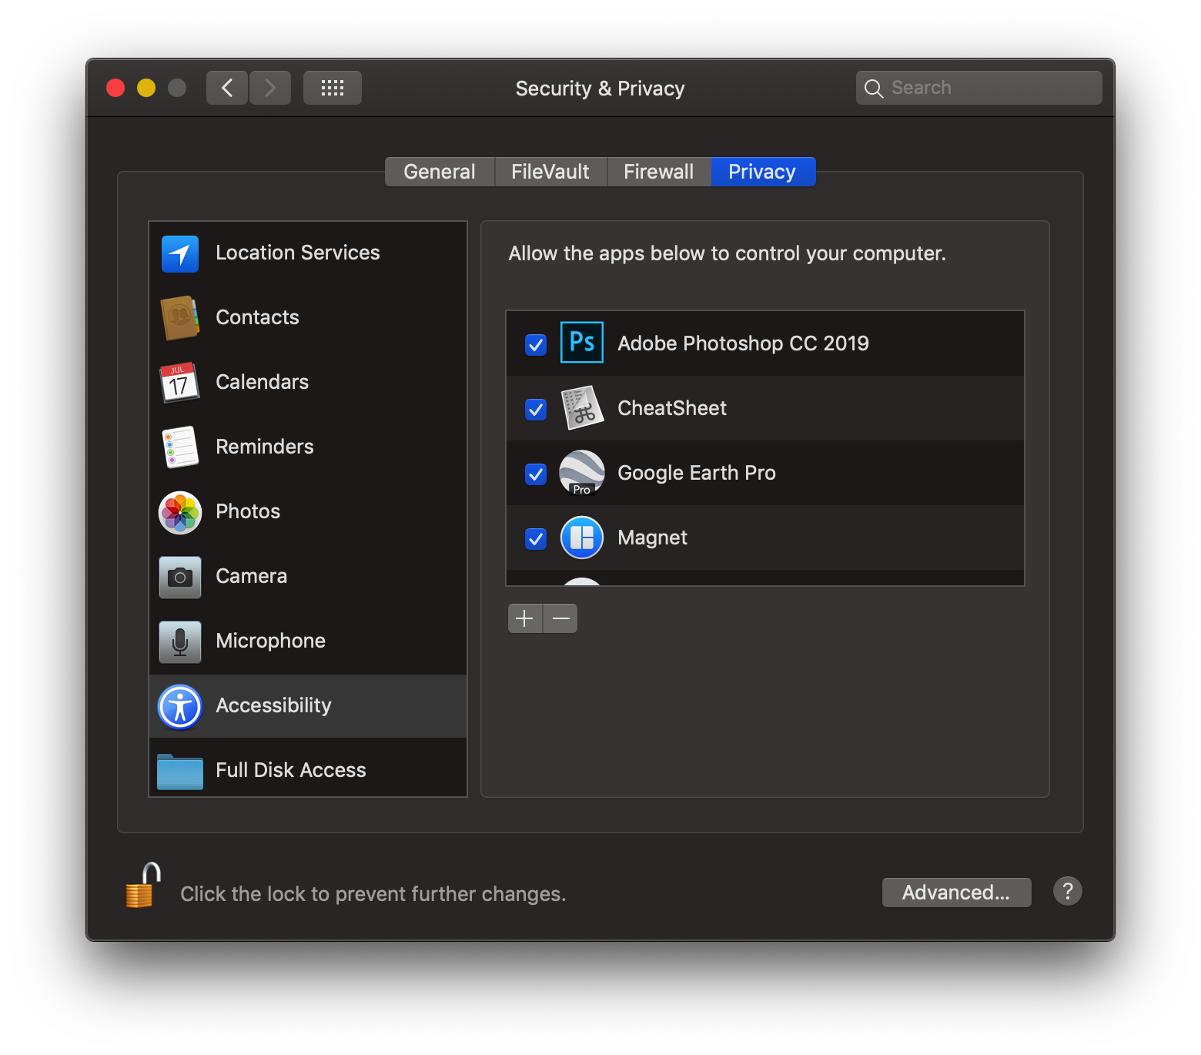
Task: Select the Microphone privacy icon
Action: pyautogui.click(x=179, y=641)
